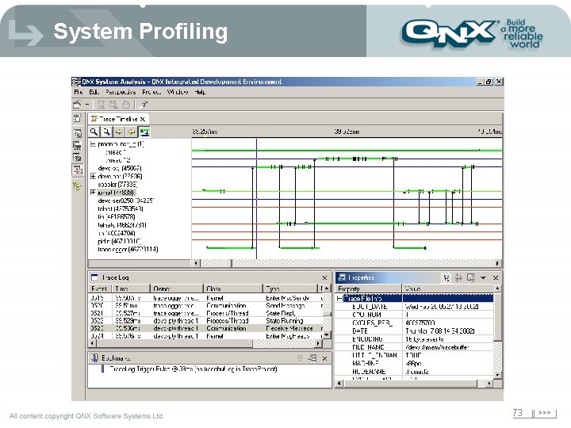Select the Tracelog Trigger Event bookmark entry
This screenshot has width=571, height=428.
194,369
